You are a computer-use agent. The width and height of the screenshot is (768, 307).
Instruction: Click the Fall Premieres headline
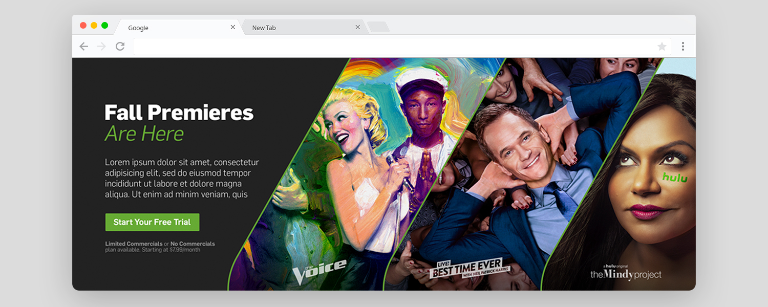click(x=179, y=113)
